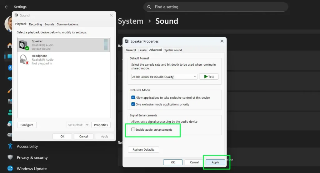Open the Sounds tab
The height and width of the screenshot is (173, 320).
[x=49, y=24]
